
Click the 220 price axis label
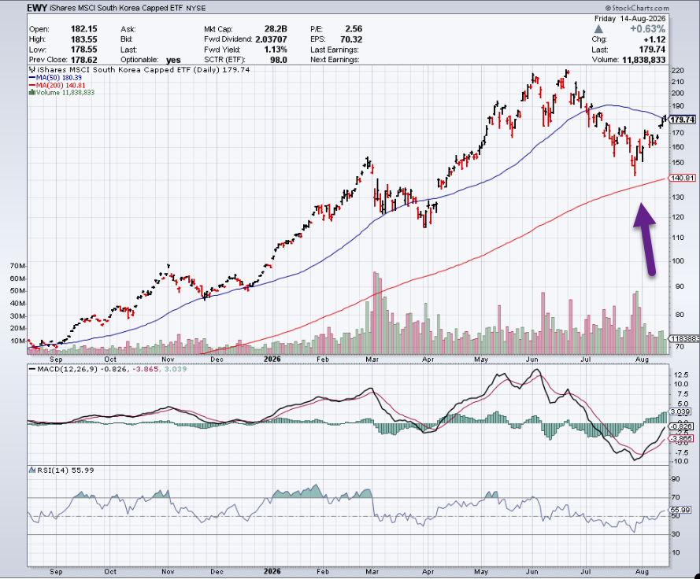(x=678, y=71)
